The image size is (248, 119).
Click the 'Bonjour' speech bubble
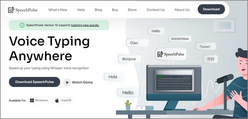[x=130, y=59]
